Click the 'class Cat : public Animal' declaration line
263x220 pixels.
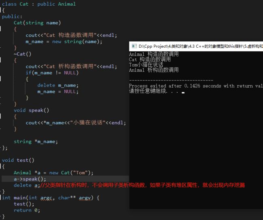click(x=39, y=4)
